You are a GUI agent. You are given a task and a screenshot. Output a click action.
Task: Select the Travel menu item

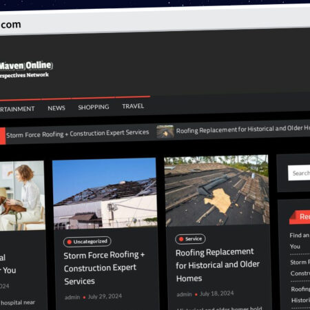click(x=133, y=106)
